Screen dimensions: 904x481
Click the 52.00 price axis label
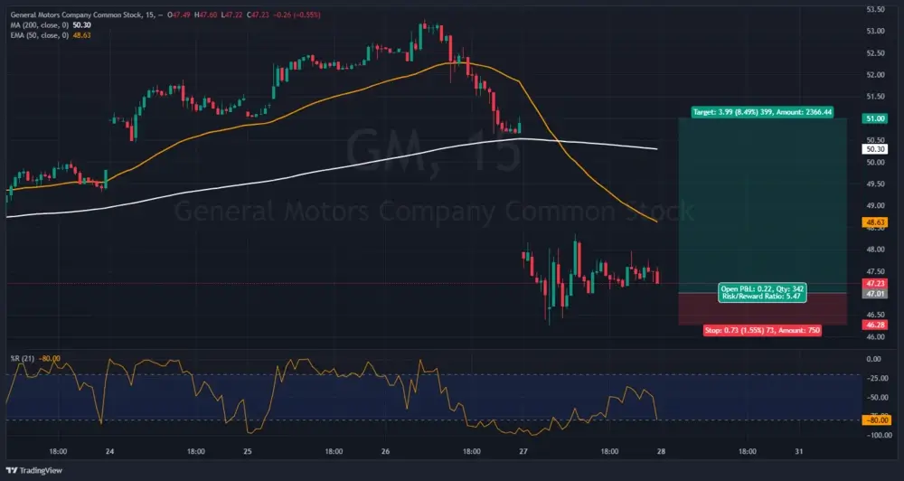pos(875,75)
